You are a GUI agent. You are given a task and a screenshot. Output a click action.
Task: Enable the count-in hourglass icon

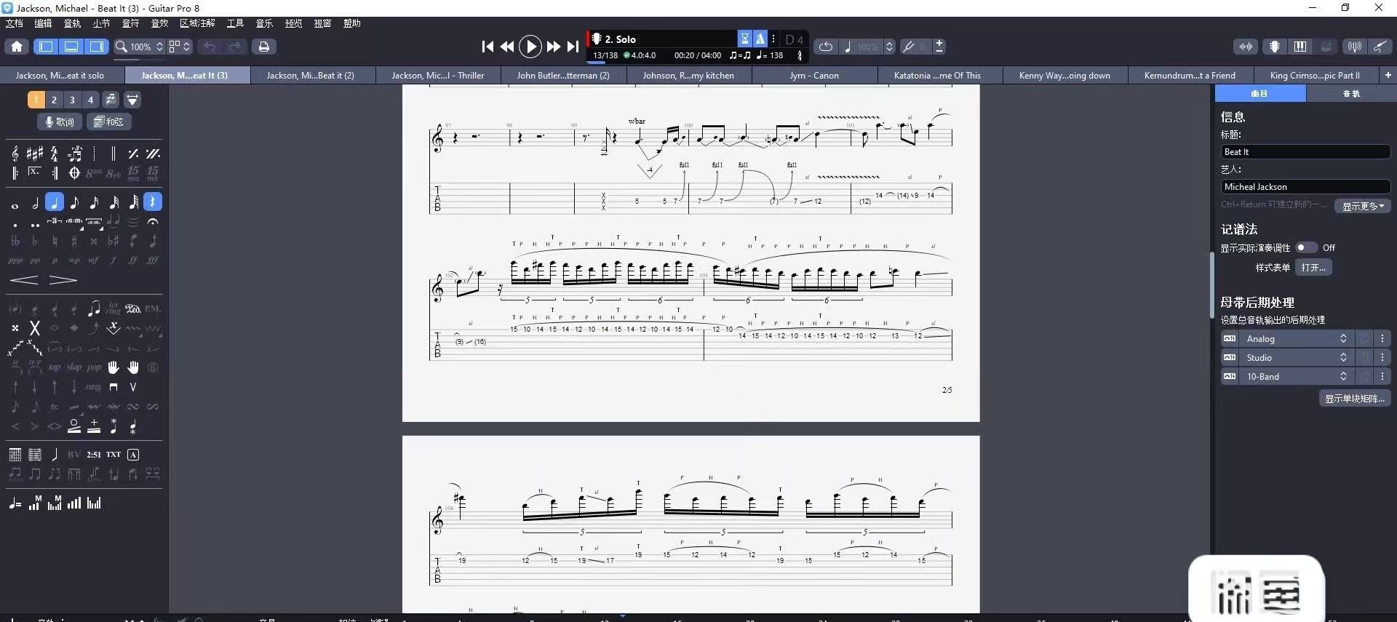pos(744,39)
